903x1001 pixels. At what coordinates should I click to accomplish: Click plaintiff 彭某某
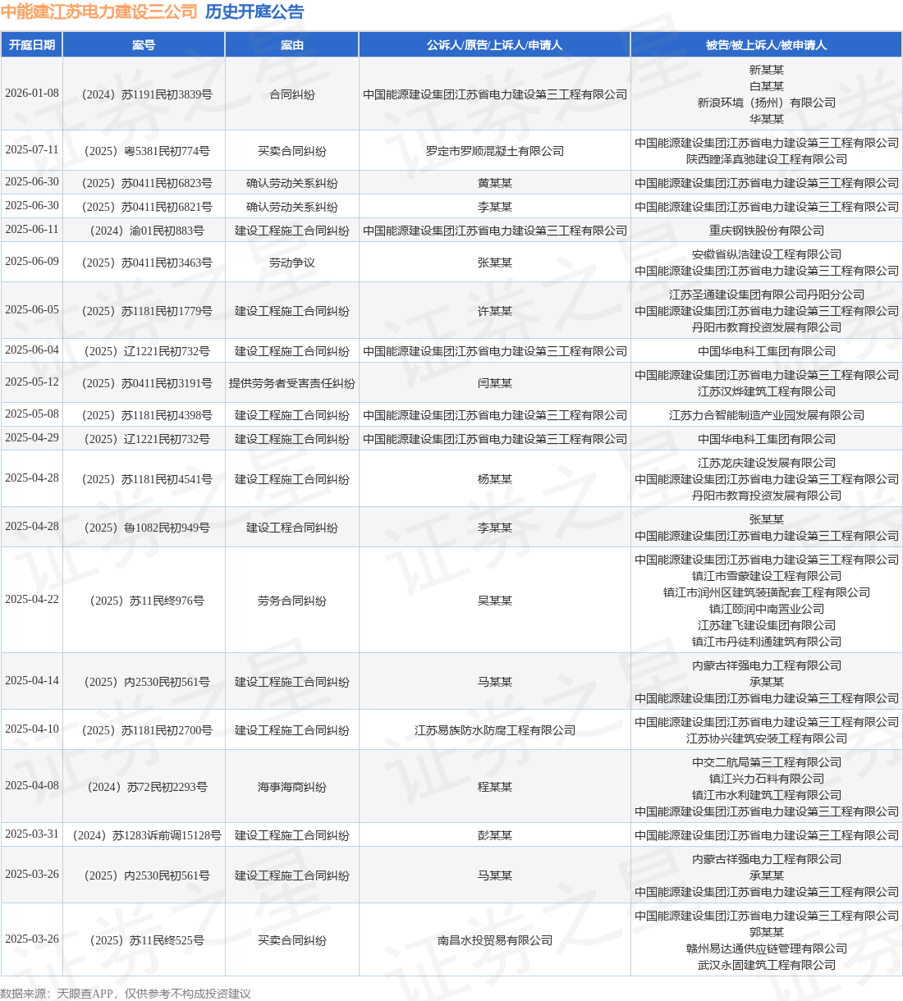pos(495,835)
